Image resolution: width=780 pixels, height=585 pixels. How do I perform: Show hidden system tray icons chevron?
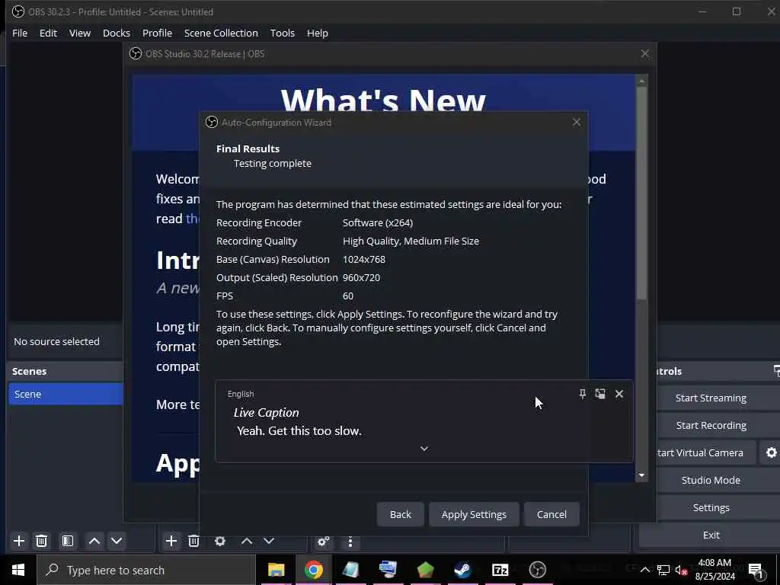644,570
